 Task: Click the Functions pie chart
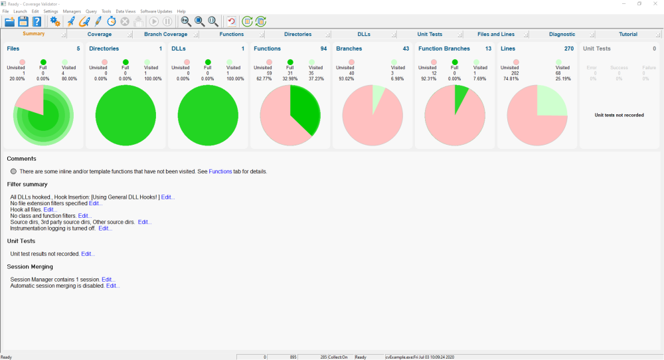(x=290, y=115)
